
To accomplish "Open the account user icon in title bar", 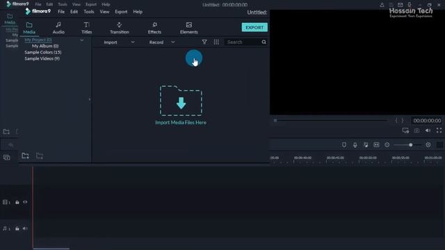I will click(382, 5).
